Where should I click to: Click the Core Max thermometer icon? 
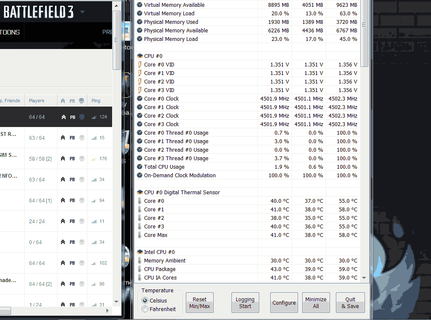140,235
